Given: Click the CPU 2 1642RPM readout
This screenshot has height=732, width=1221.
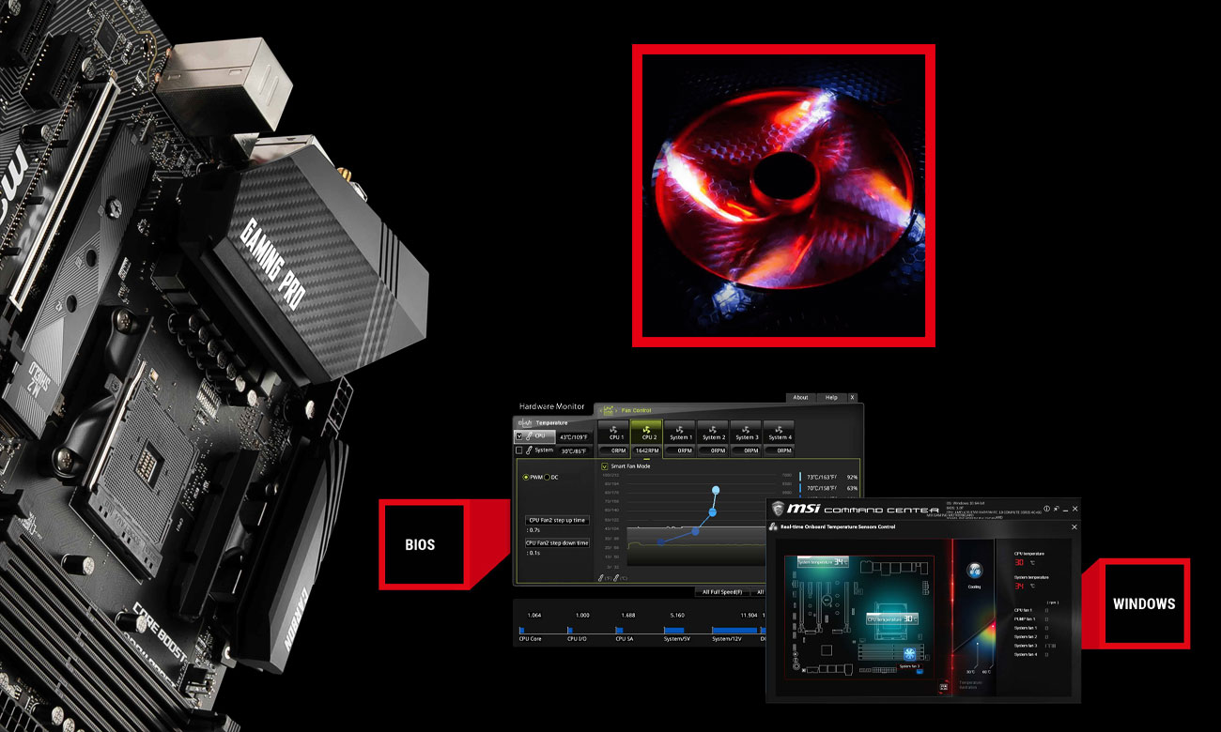Looking at the screenshot, I should [647, 450].
